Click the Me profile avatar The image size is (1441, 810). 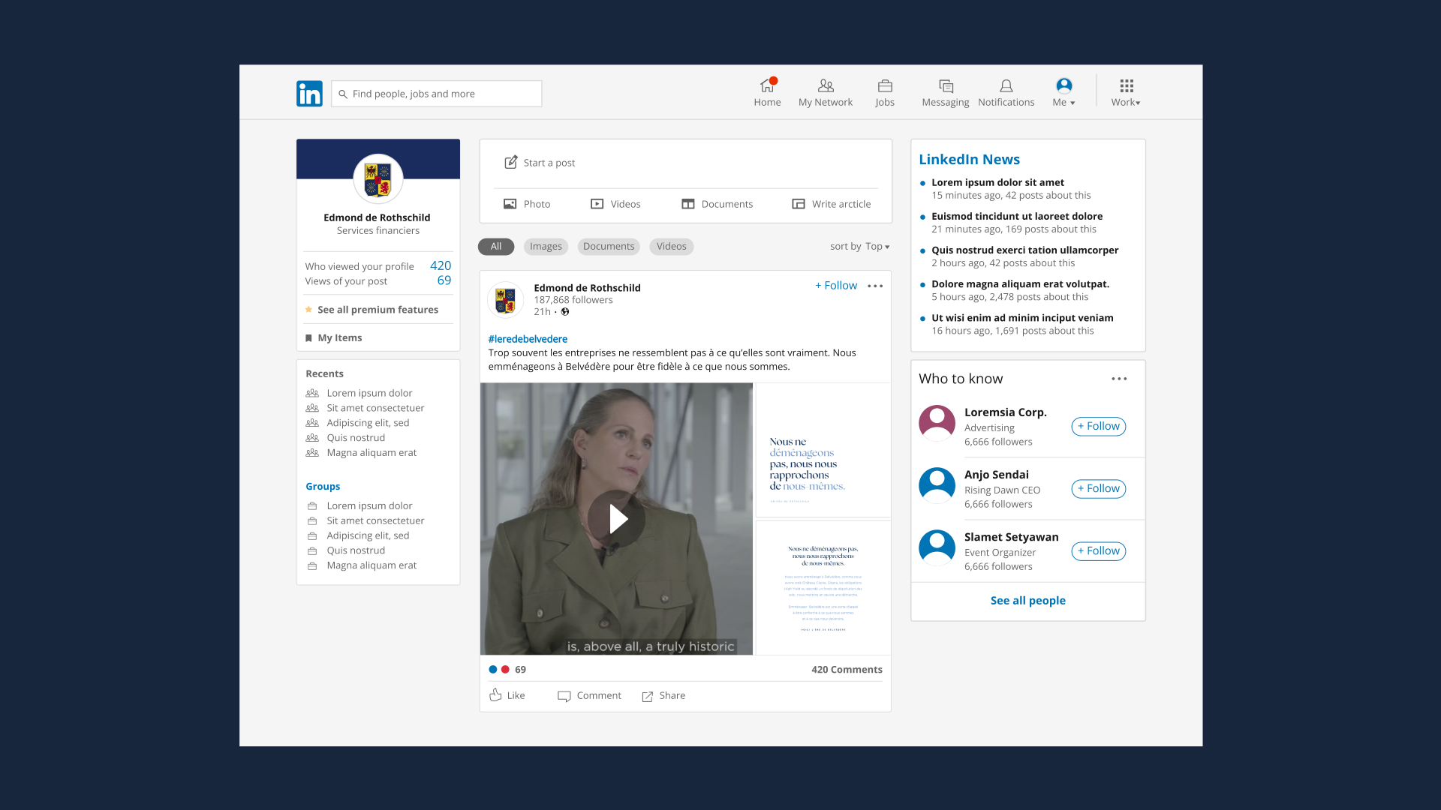pyautogui.click(x=1063, y=85)
